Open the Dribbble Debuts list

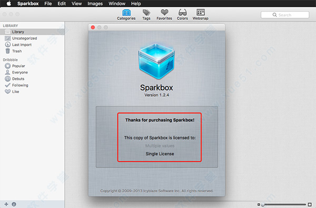(32, 79)
